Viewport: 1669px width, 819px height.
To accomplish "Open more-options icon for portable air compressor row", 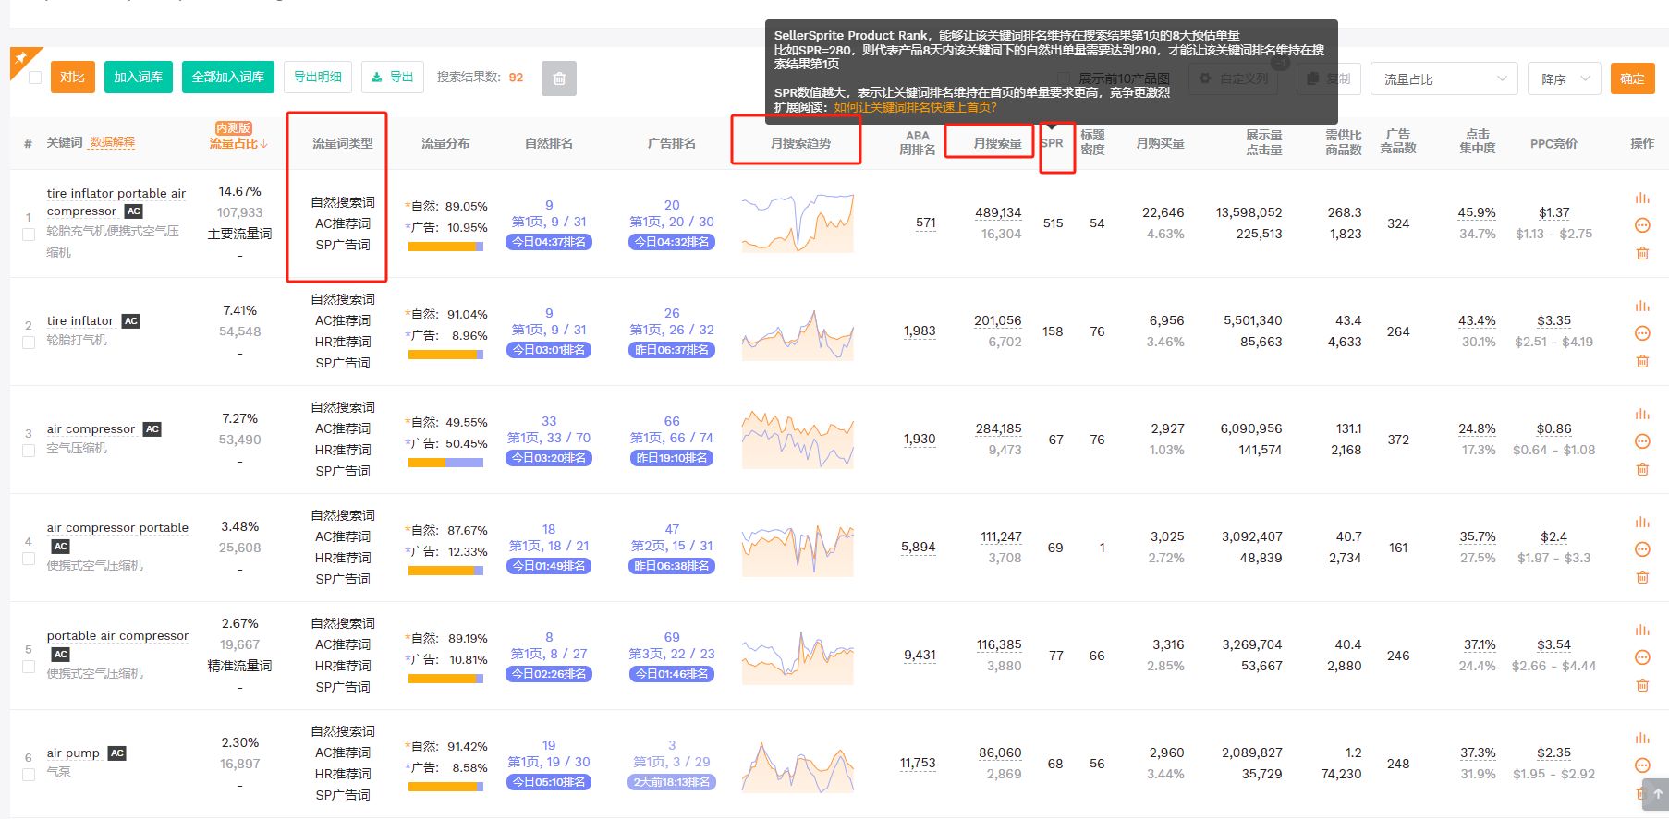I will click(x=1642, y=657).
